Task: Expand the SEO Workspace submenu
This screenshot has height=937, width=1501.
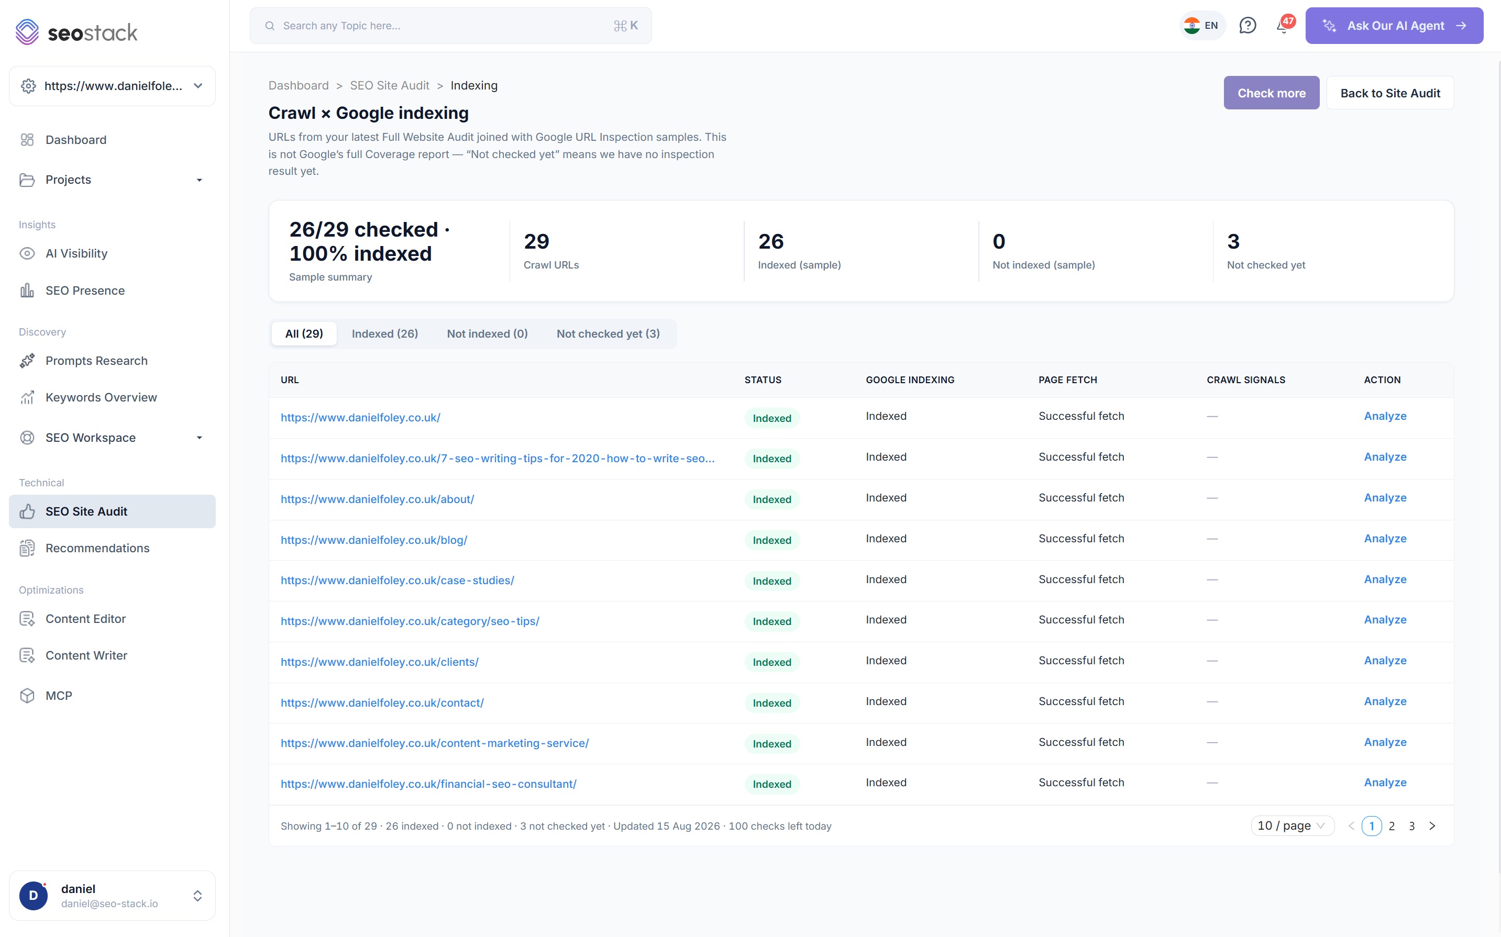Action: coord(199,438)
